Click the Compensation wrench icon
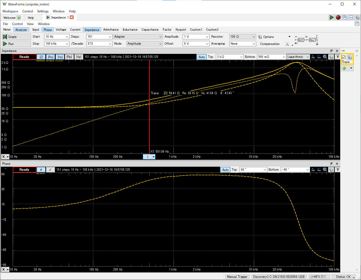 click(x=287, y=44)
